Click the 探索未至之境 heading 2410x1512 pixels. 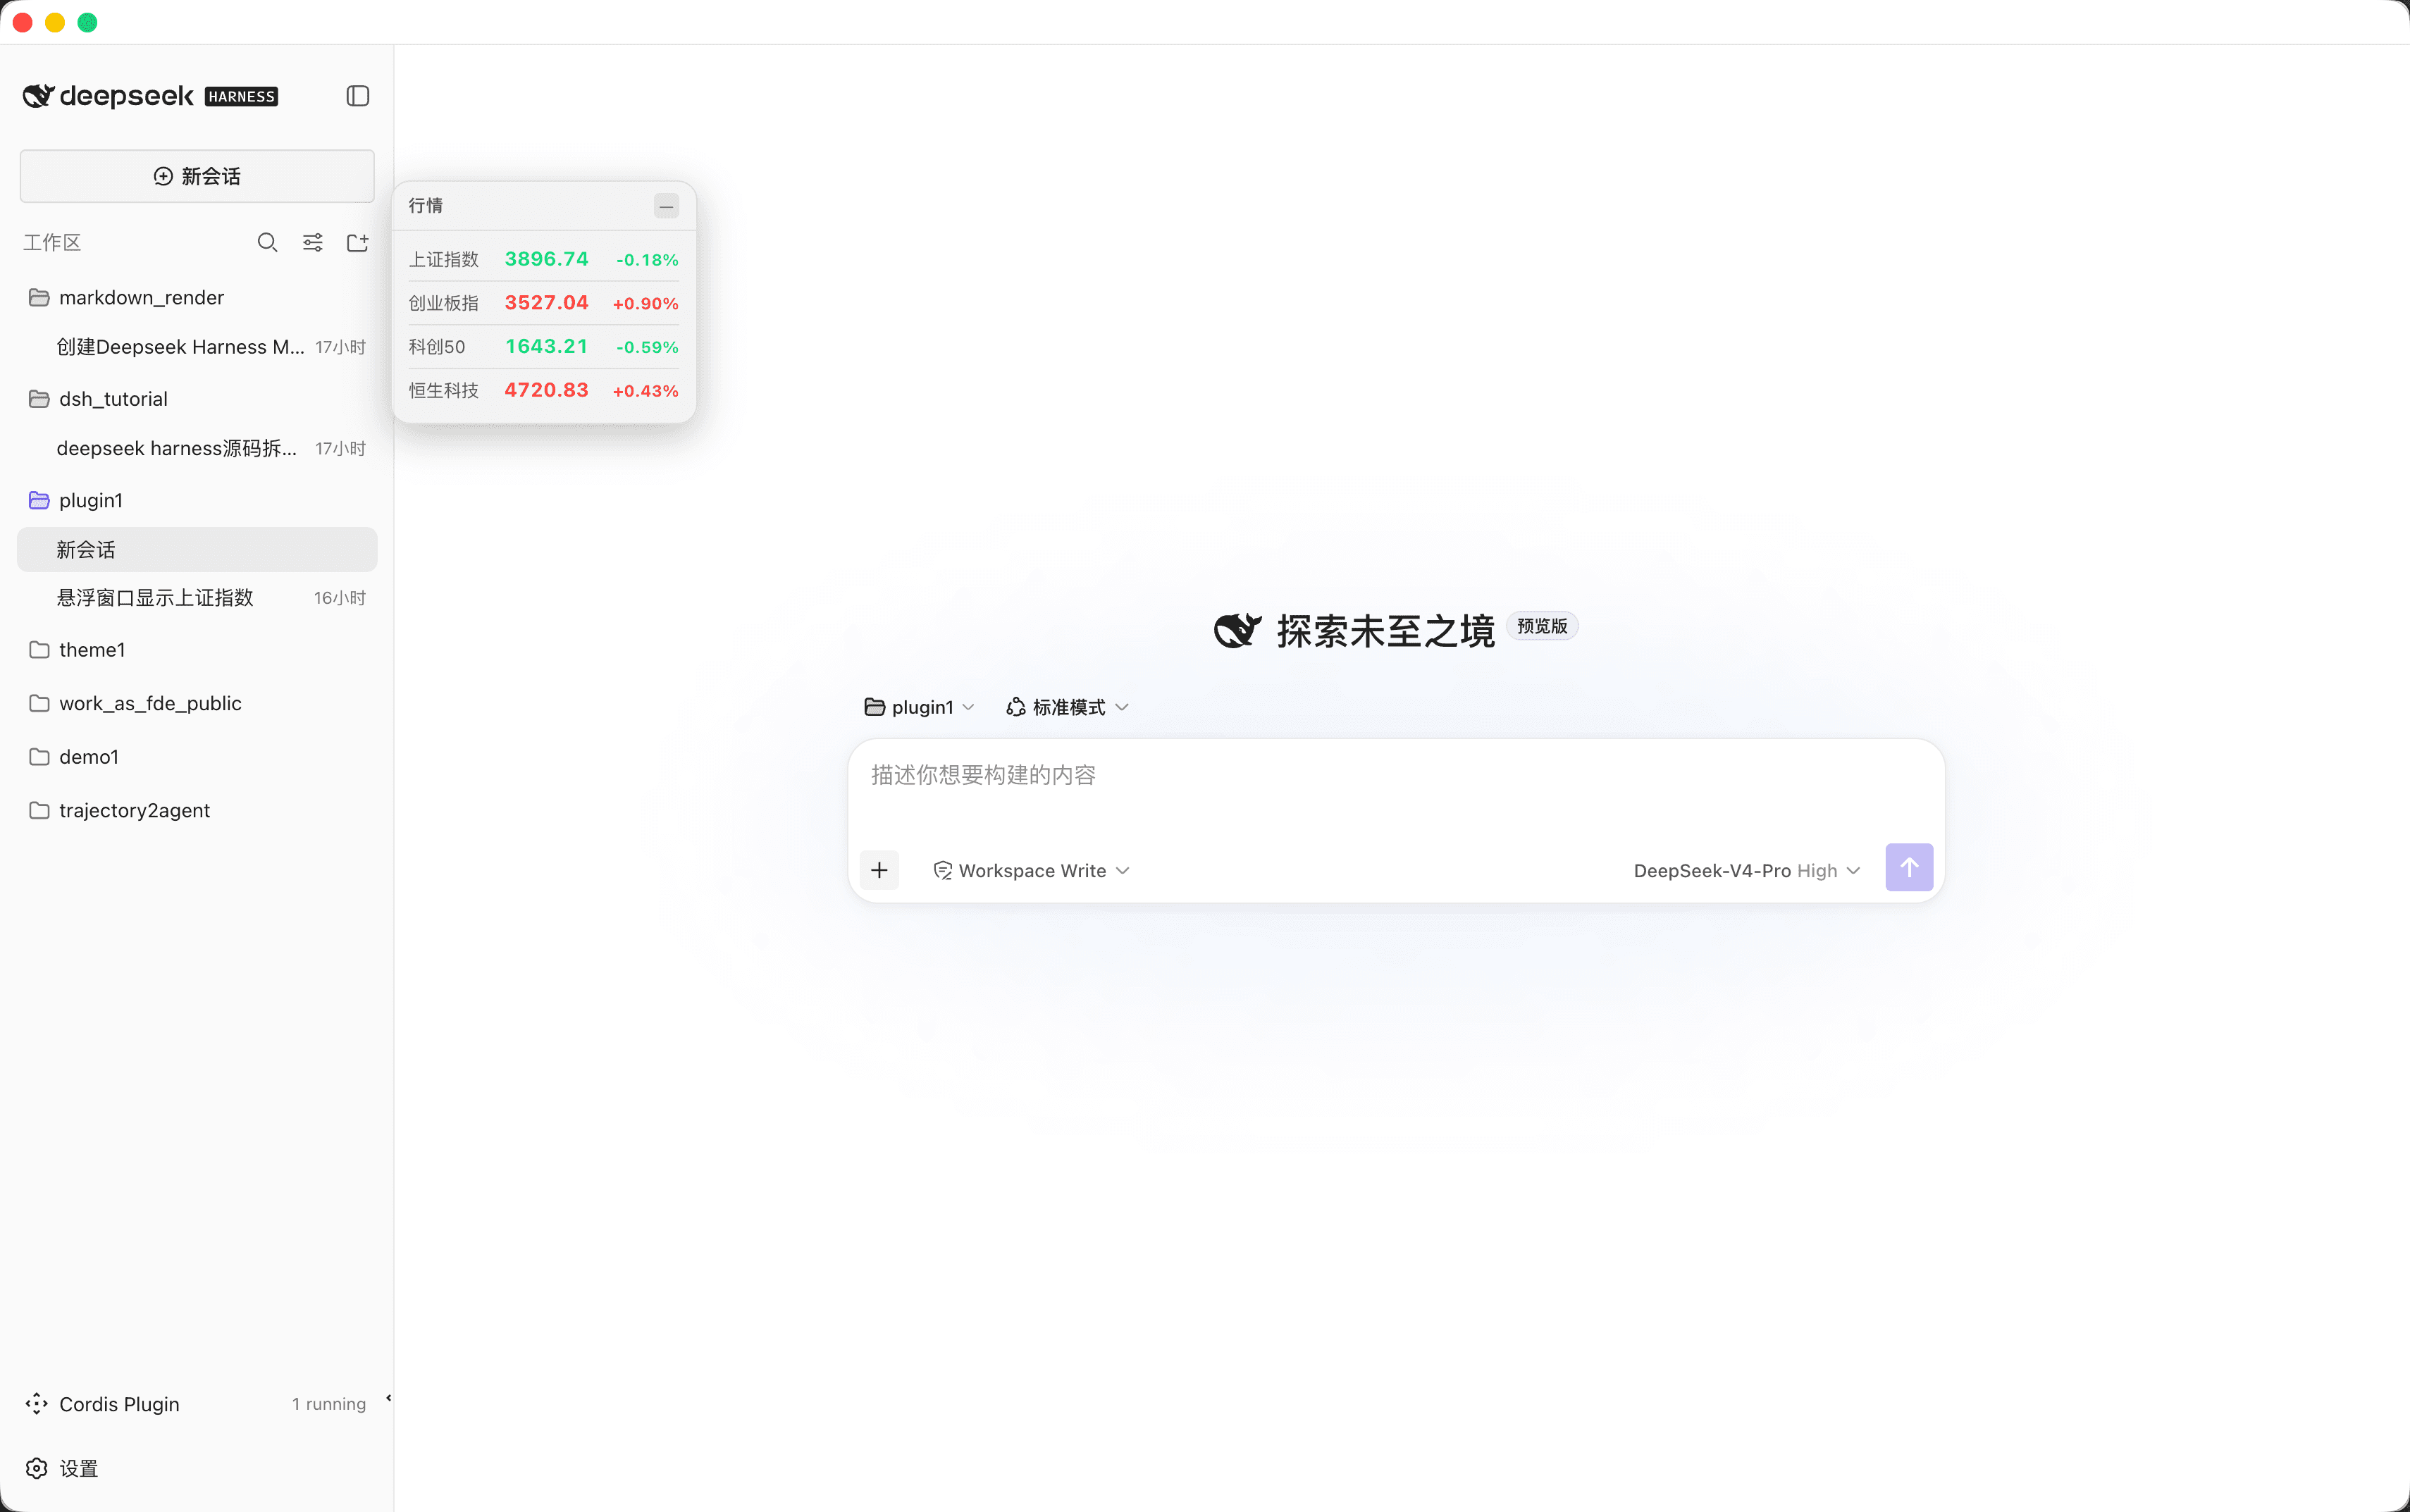coord(1385,631)
